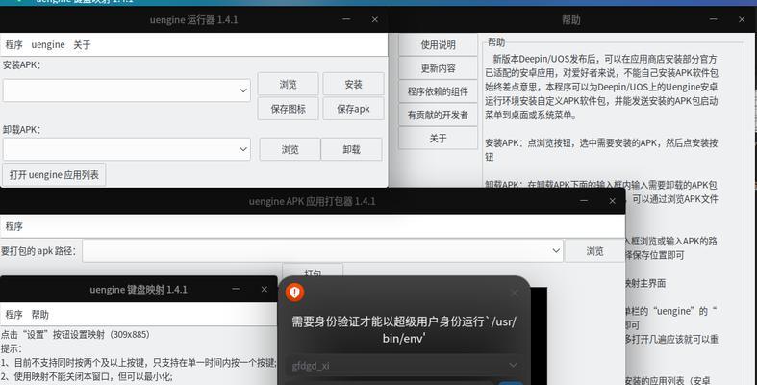Open the uengine menu in the 运行器 window
This screenshot has width=757, height=385.
click(x=48, y=45)
